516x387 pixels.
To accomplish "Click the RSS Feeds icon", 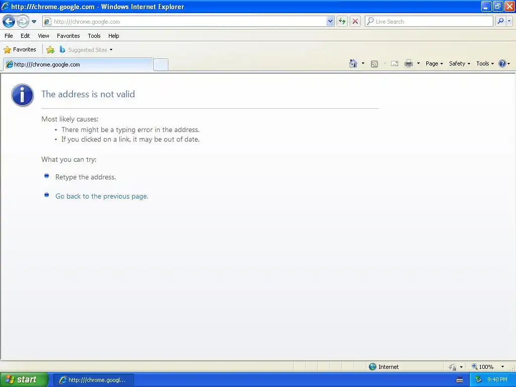I will click(374, 63).
